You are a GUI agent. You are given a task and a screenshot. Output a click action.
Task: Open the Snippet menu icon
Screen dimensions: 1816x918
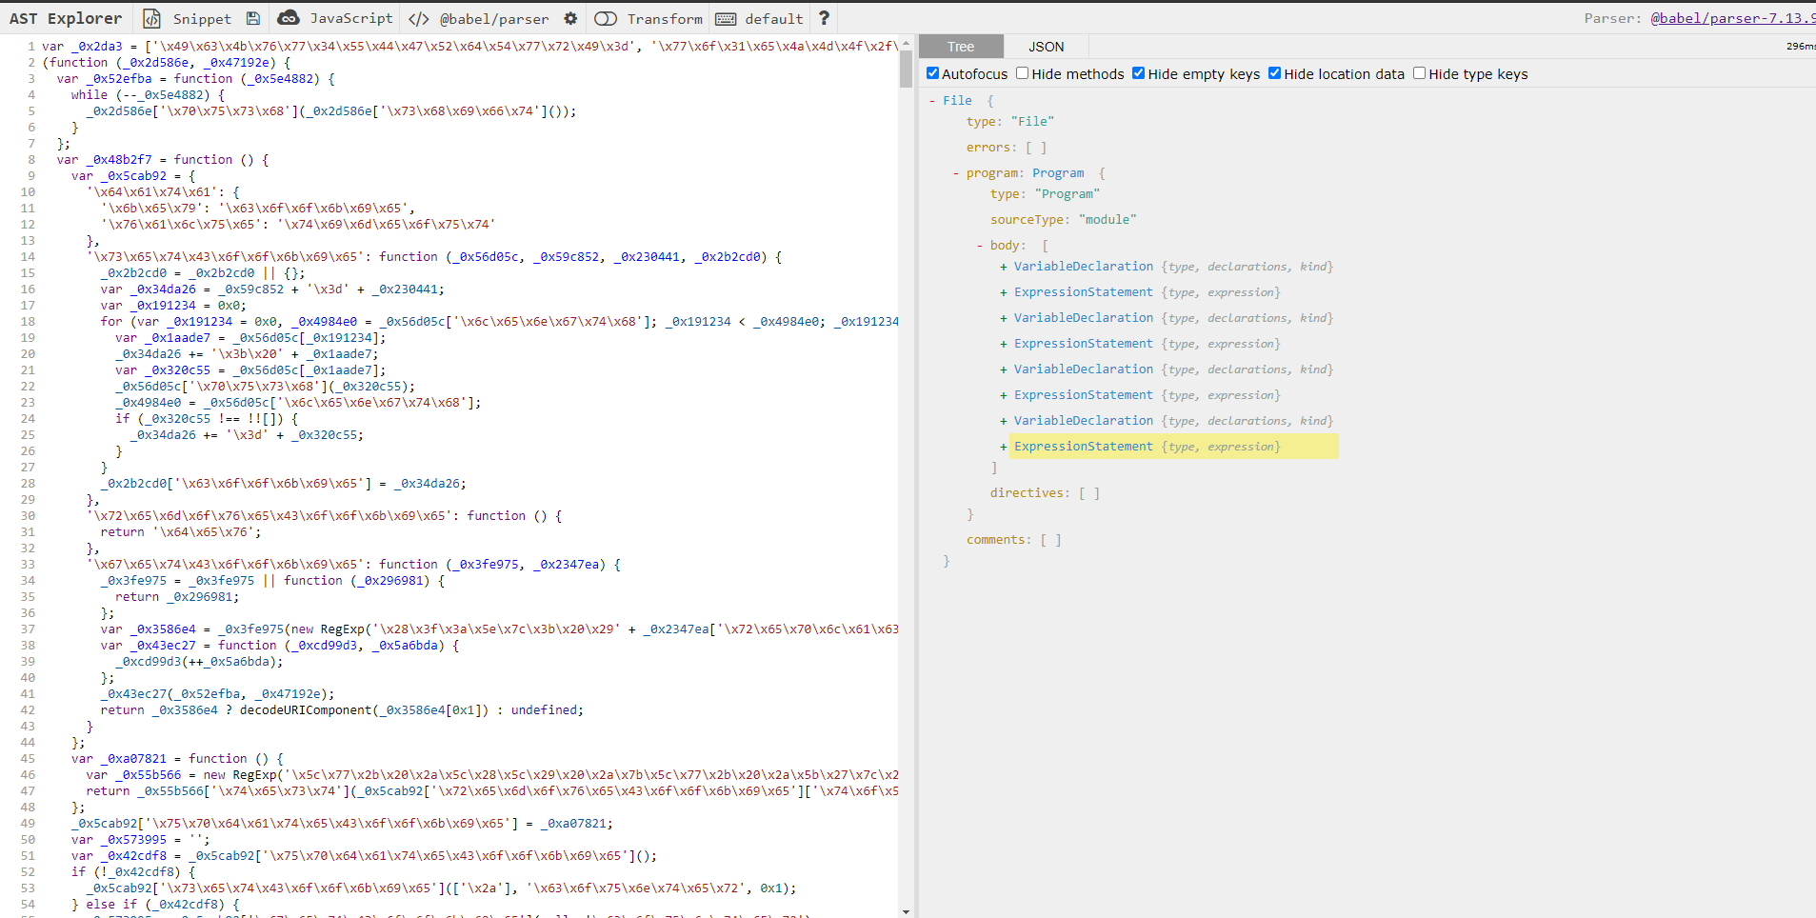pos(151,18)
